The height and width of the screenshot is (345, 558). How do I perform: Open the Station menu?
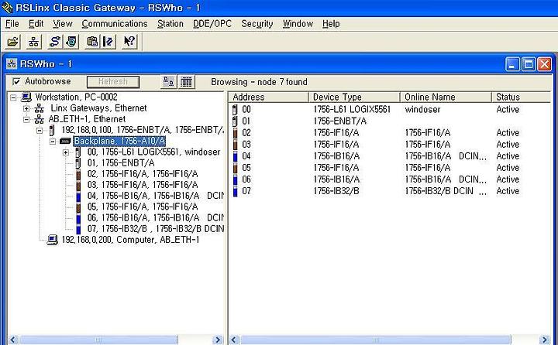click(170, 24)
